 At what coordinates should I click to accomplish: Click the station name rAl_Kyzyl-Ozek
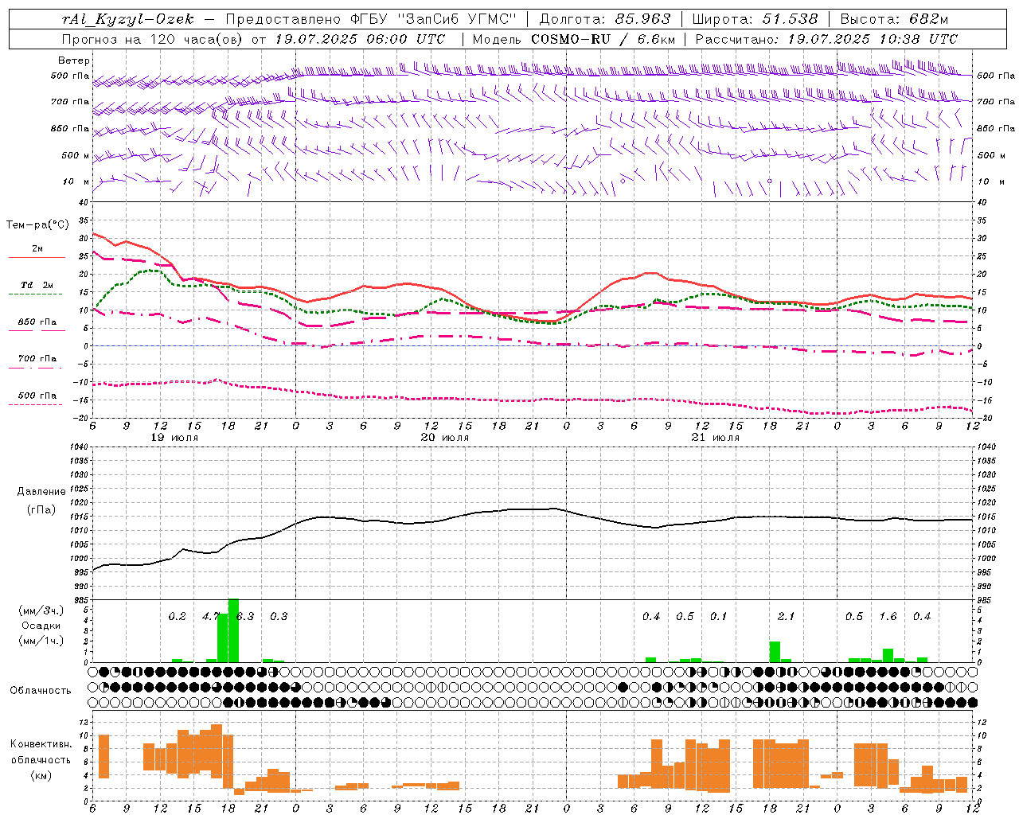(127, 20)
